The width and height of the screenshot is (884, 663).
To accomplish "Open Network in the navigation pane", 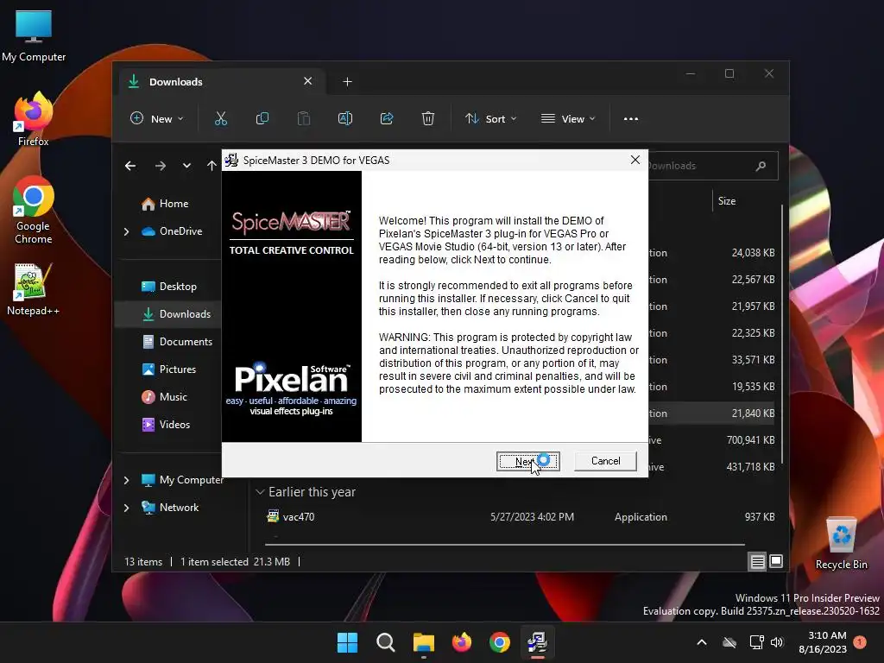I will click(179, 508).
